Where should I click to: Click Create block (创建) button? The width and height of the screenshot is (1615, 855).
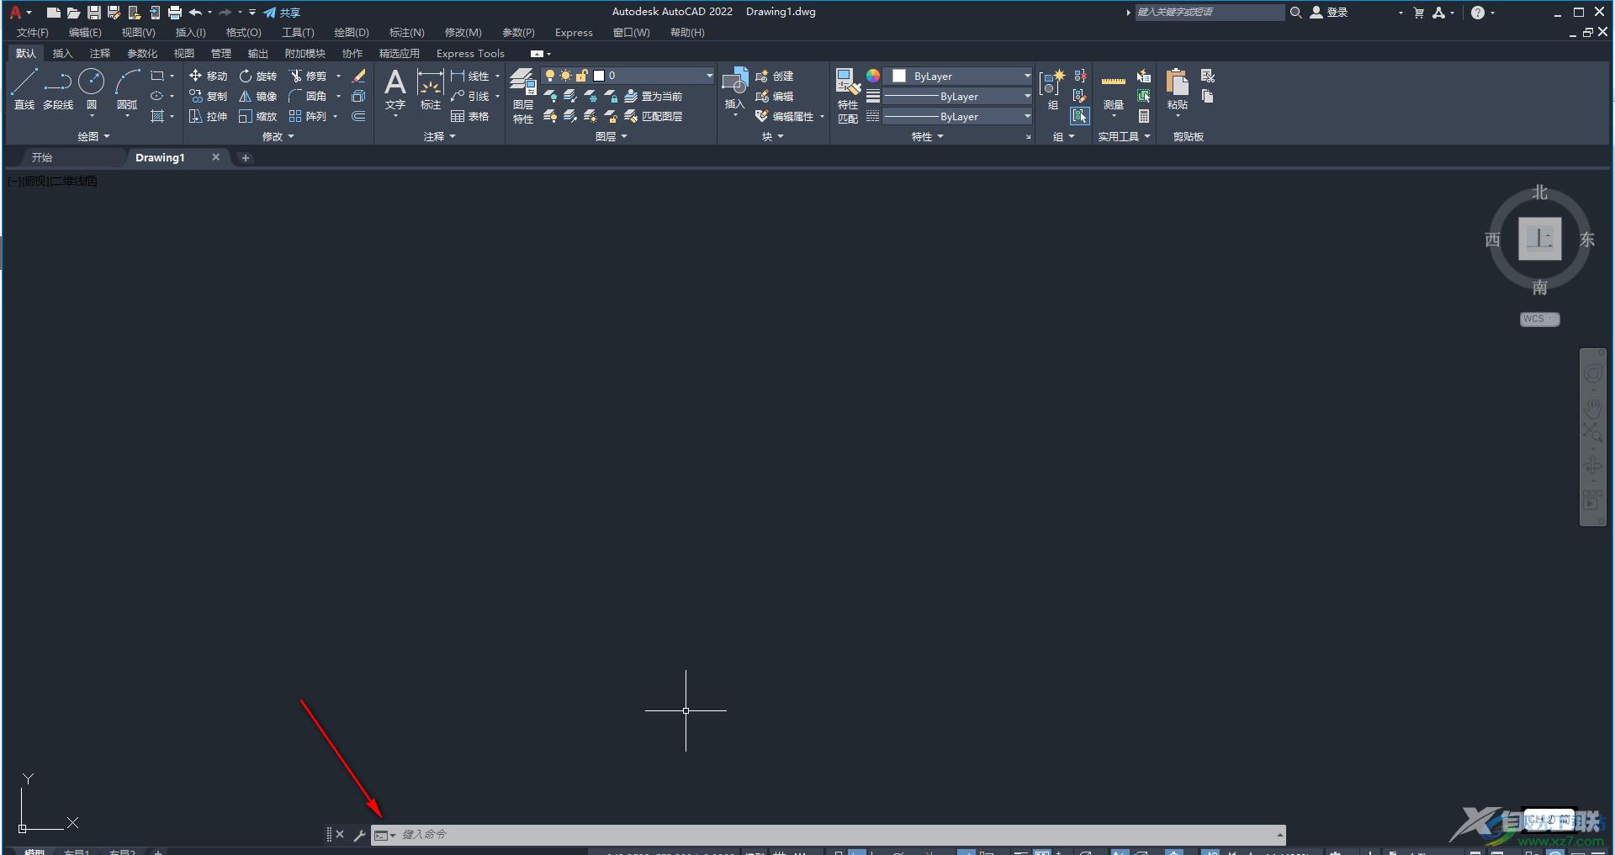tap(774, 76)
